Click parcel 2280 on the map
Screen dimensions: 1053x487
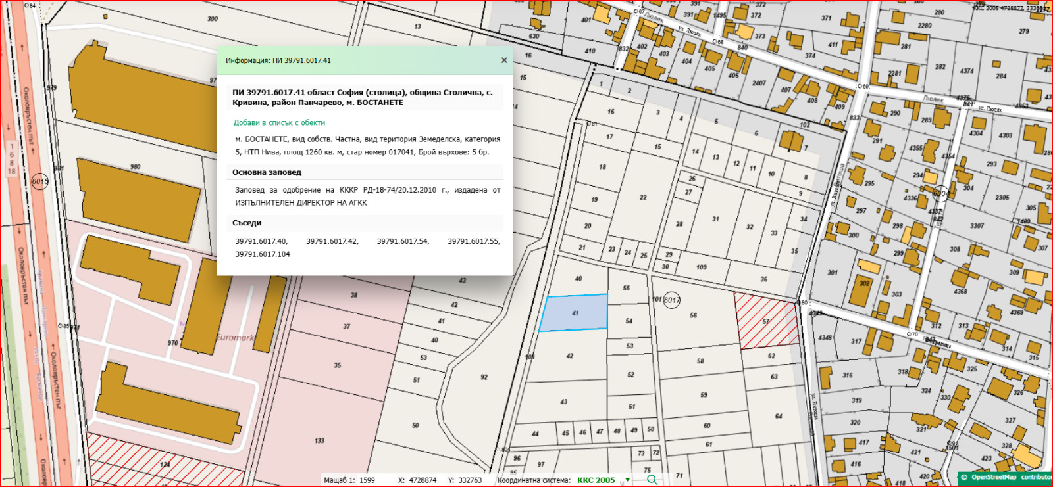(925, 26)
